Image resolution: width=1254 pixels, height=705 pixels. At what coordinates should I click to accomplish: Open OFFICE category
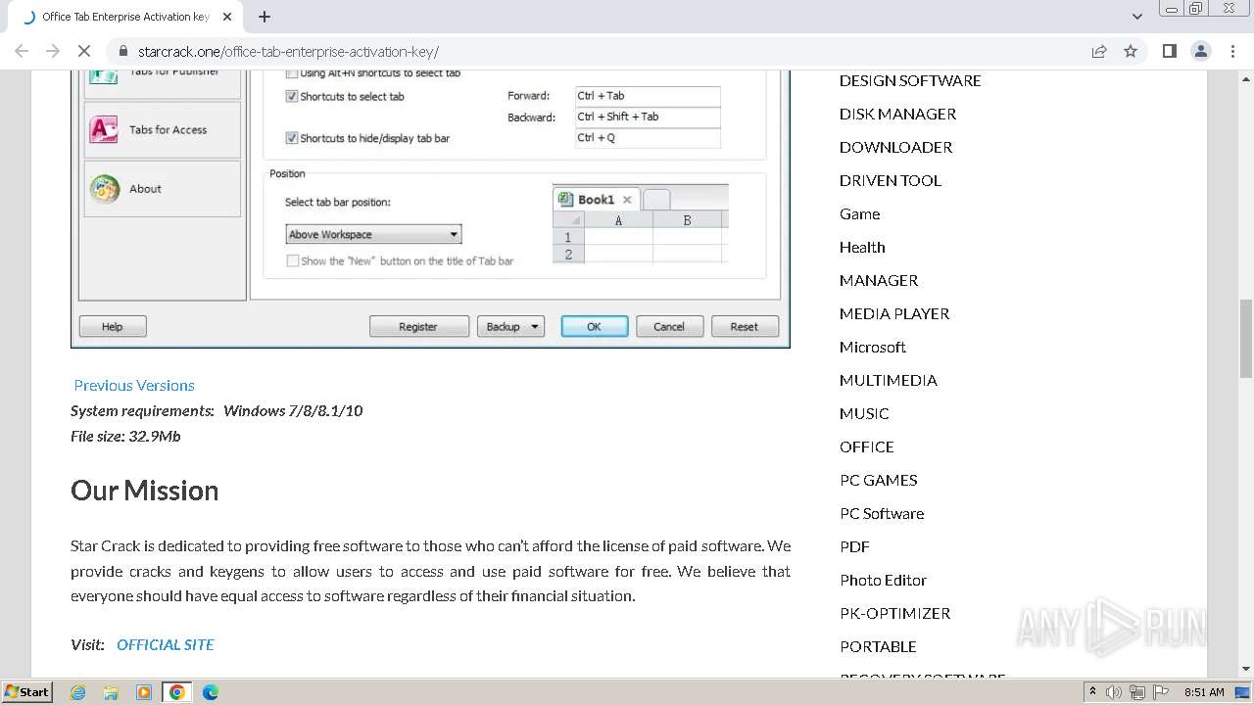pos(867,446)
